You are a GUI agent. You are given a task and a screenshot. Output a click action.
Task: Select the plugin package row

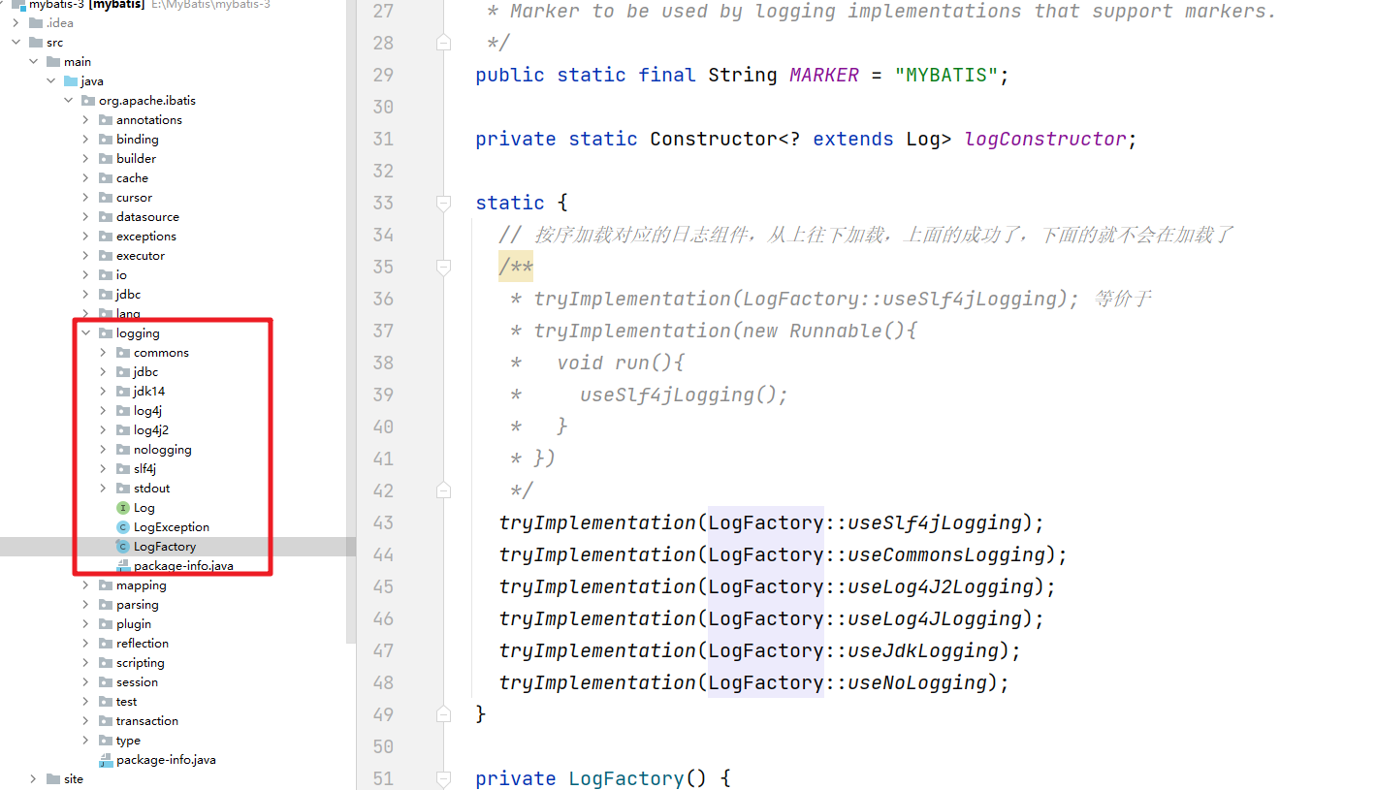pos(174,624)
